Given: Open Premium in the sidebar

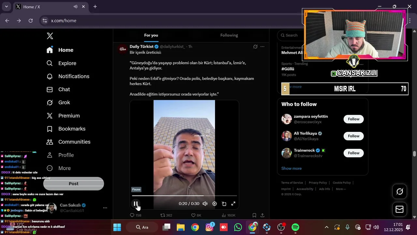Looking at the screenshot, I should tap(63, 116).
